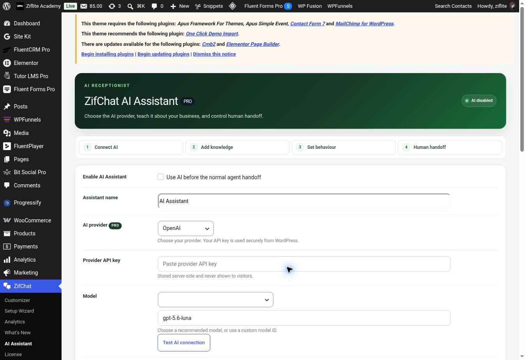This screenshot has width=525, height=360.
Task: Click Snippets in the admin bar
Action: point(209,6)
